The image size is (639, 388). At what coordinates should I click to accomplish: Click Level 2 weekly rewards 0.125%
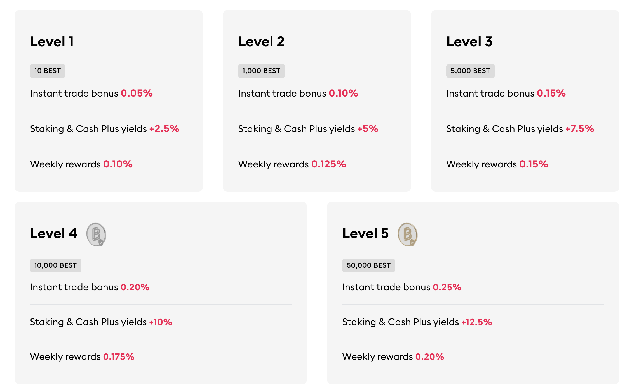click(x=329, y=164)
